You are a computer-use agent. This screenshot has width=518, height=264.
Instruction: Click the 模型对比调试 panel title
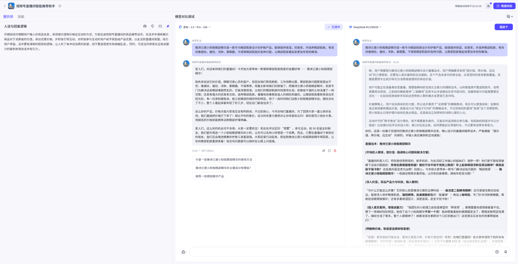(x=185, y=16)
